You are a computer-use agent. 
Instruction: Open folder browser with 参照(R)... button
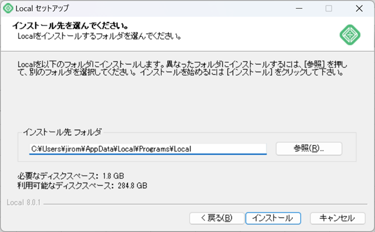(309, 148)
